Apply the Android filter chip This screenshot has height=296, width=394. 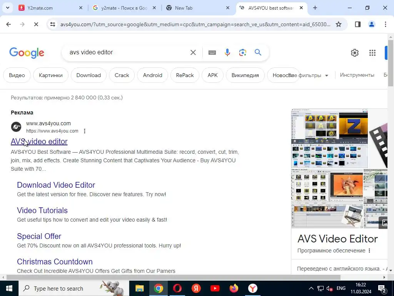[152, 75]
